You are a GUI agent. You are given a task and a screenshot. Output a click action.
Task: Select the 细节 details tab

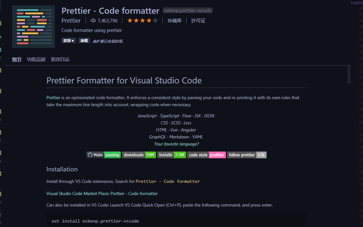[17, 59]
